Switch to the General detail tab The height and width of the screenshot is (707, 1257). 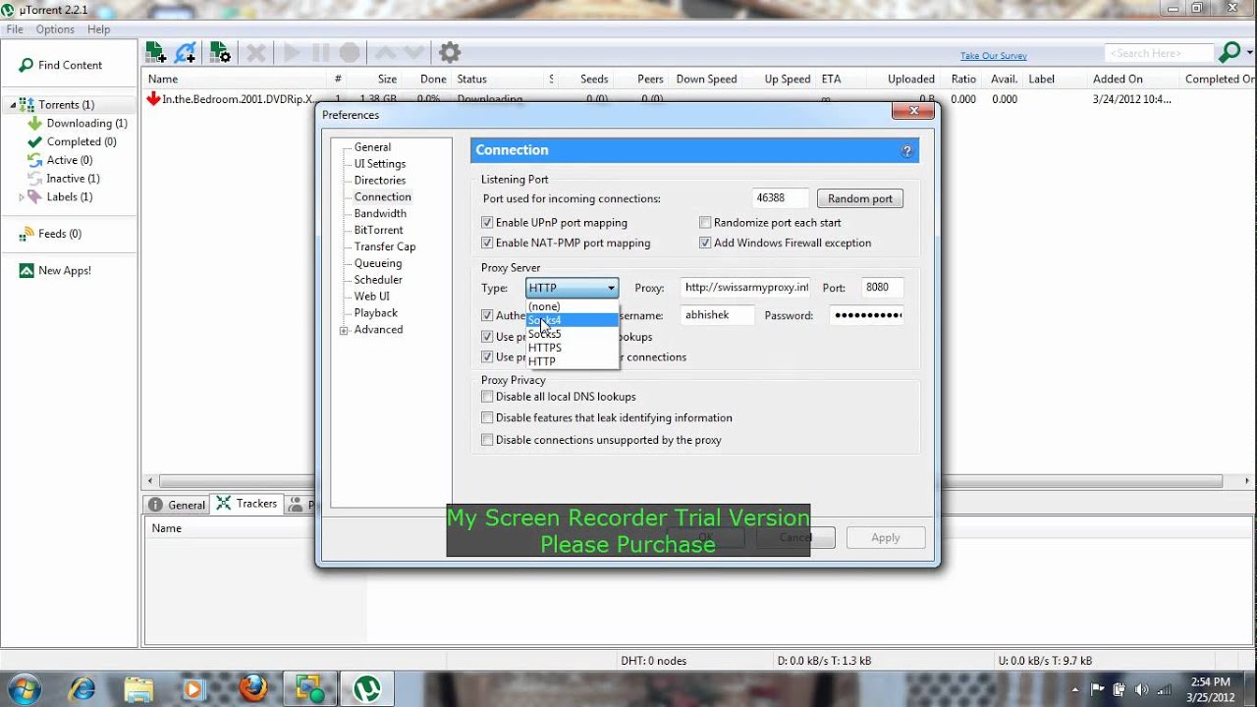(x=177, y=505)
